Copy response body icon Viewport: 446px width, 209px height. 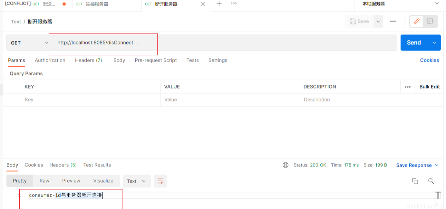tap(415, 181)
